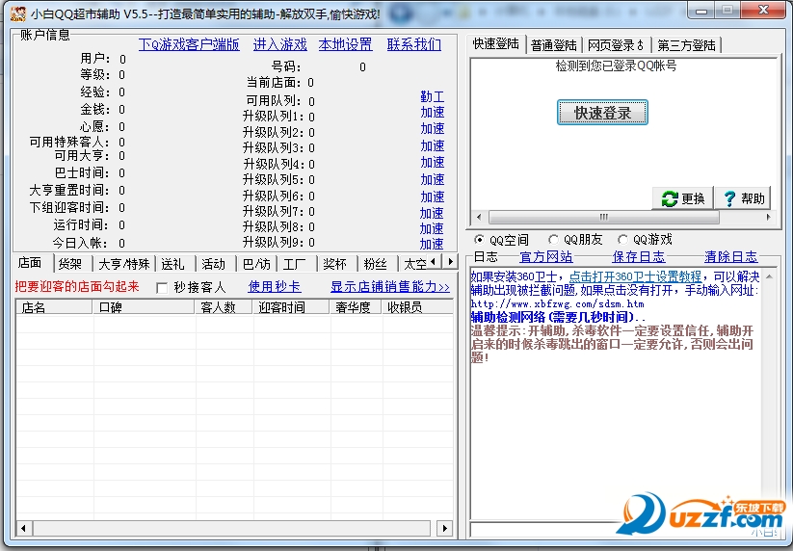Click 加速 next to 升级队列5
Viewport: 793px width, 551px height.
[432, 179]
